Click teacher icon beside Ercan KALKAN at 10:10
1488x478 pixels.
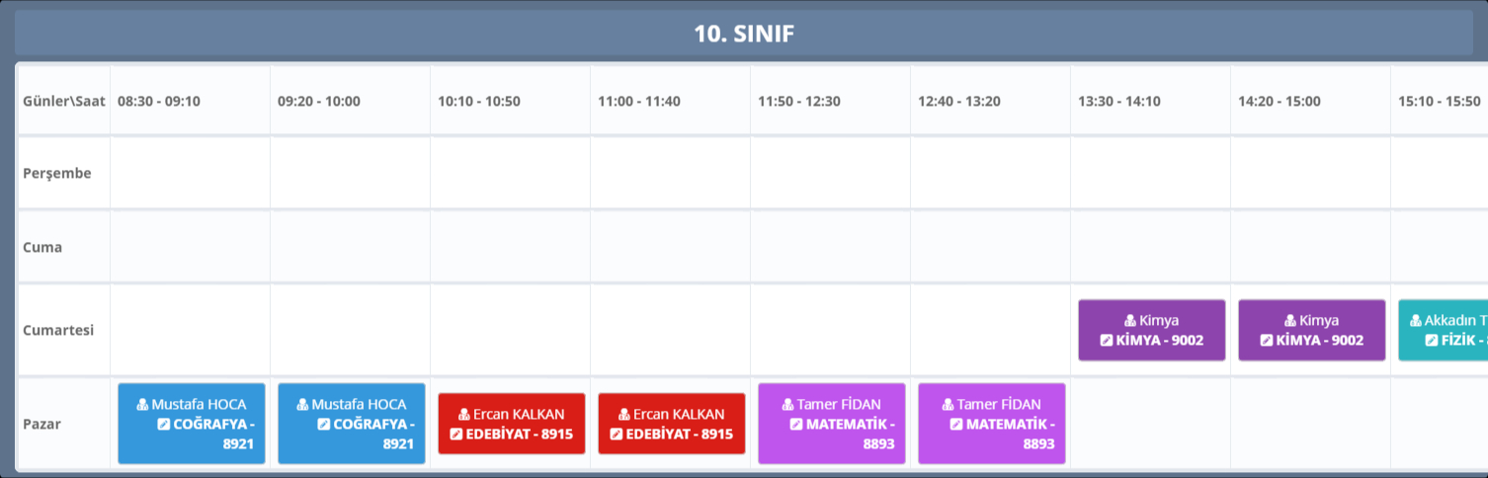464,415
